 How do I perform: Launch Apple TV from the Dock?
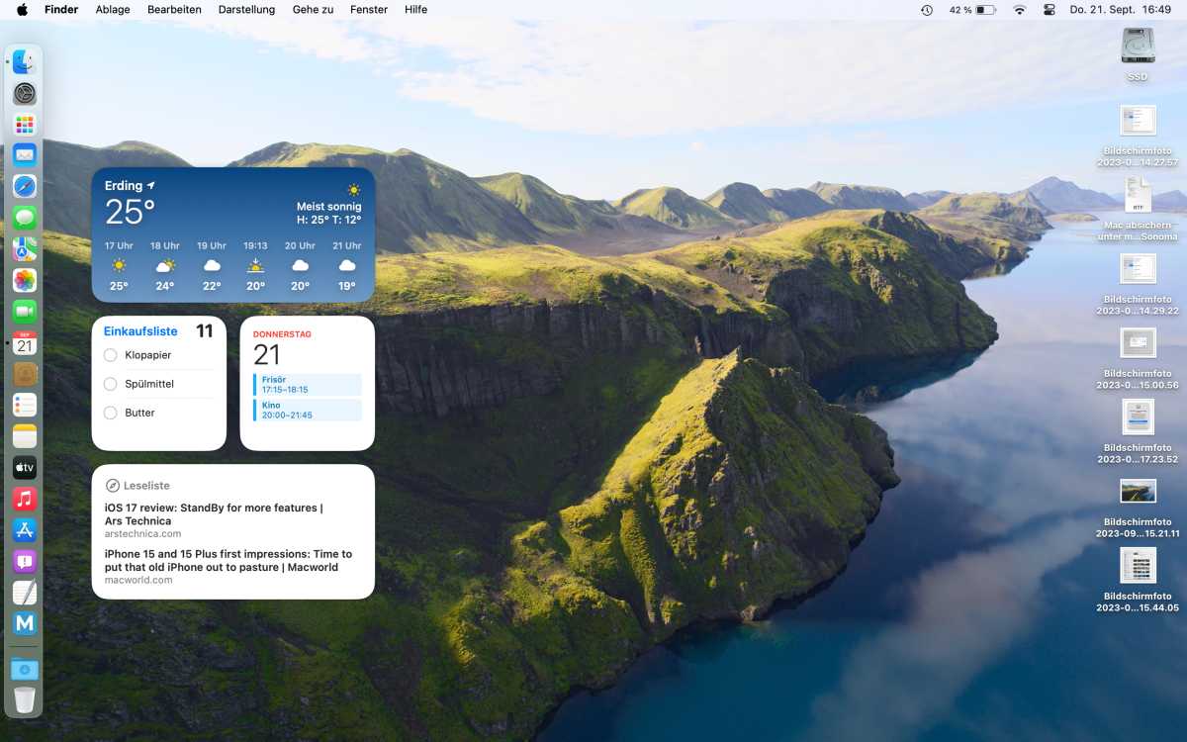(x=25, y=467)
